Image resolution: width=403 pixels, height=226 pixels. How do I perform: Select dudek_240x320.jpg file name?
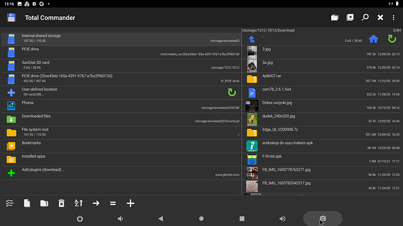click(279, 116)
